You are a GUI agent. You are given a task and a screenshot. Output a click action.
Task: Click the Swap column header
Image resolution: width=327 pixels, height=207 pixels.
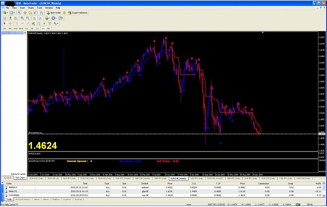[x=290, y=183]
